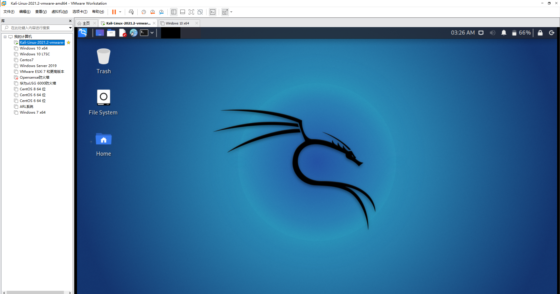Select Opensense防火墙 virtual machine

[x=34, y=78]
